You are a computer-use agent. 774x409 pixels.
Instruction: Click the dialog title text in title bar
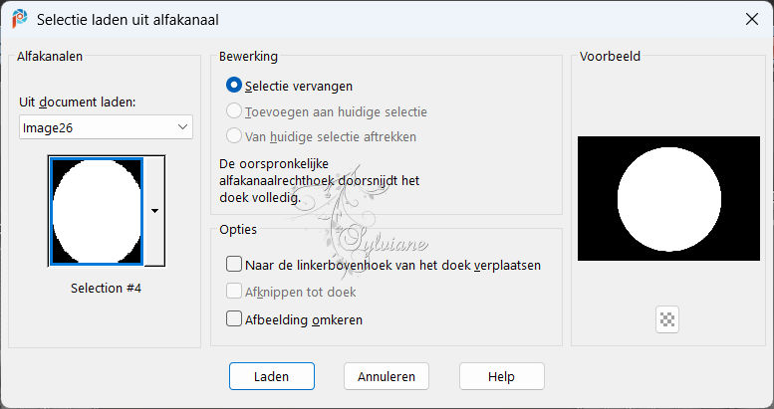(128, 20)
